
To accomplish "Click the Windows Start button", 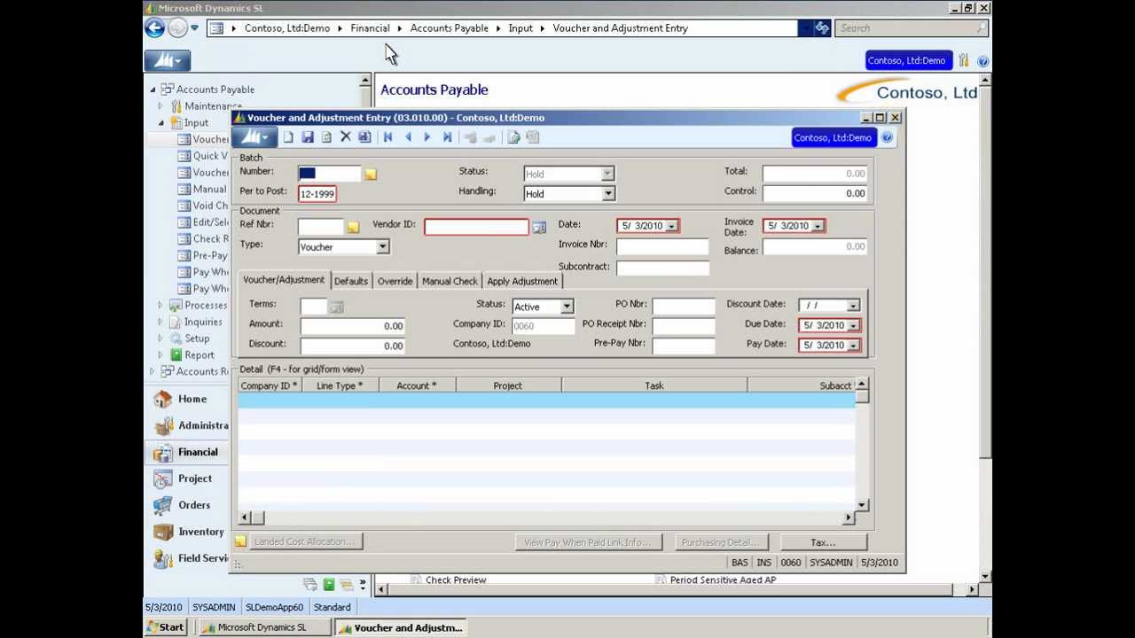I will pos(165,627).
